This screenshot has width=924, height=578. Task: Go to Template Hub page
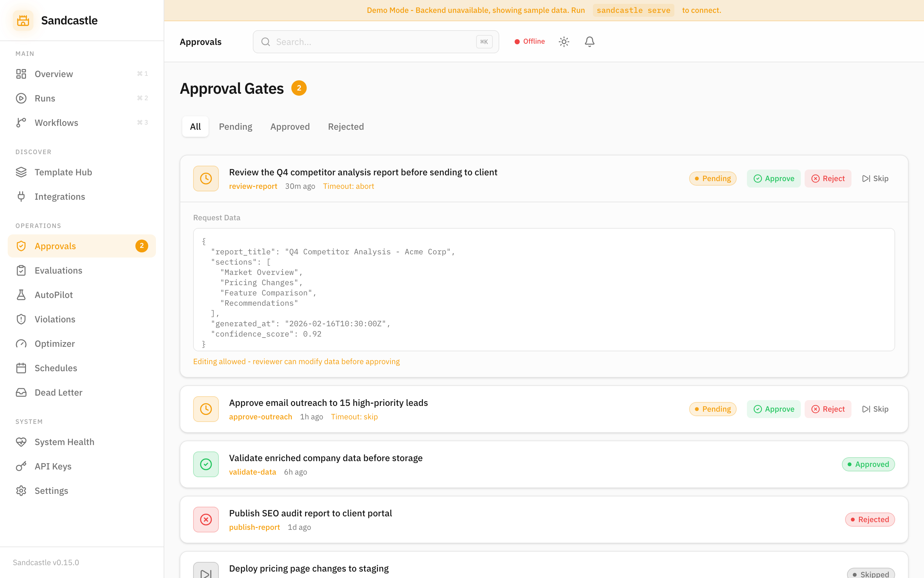pos(63,172)
